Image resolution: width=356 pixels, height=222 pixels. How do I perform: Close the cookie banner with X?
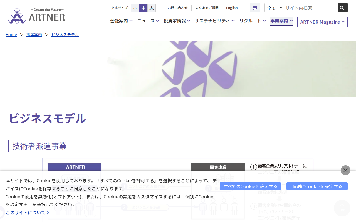tap(345, 170)
